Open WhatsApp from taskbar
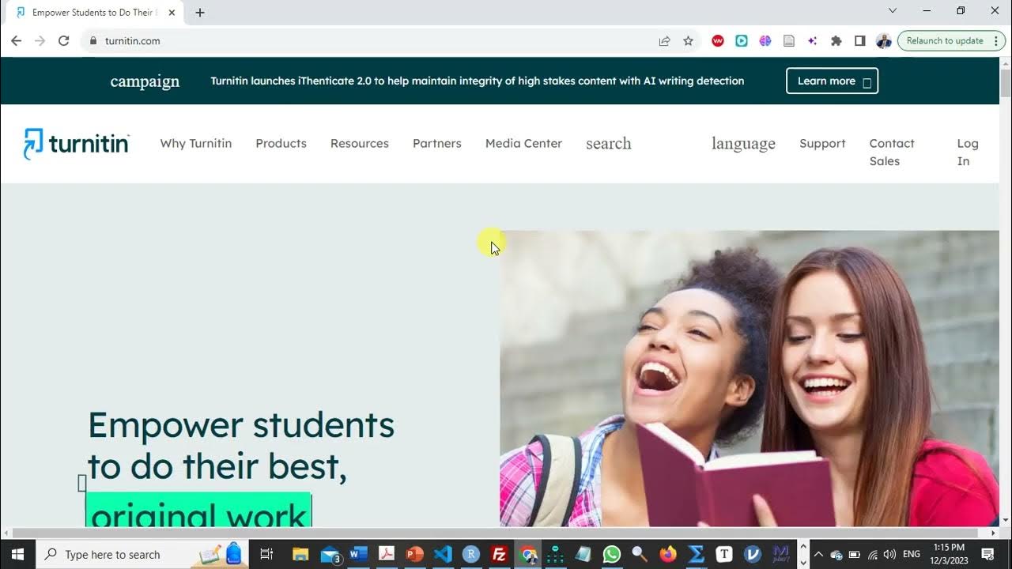Screen dimensions: 1012x569 click(612, 554)
